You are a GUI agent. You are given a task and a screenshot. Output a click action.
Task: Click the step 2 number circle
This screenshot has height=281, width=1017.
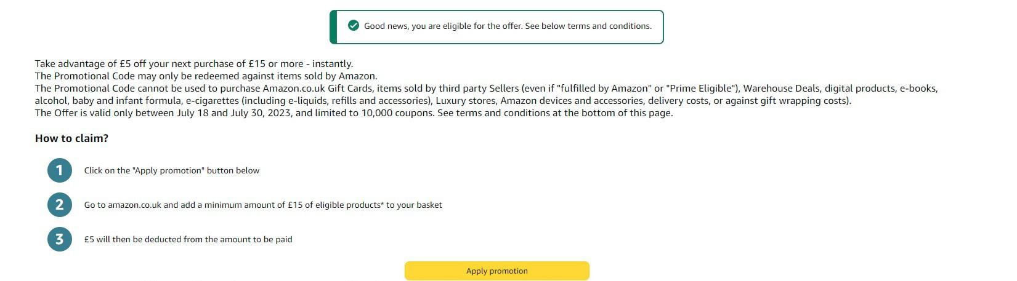tap(60, 205)
